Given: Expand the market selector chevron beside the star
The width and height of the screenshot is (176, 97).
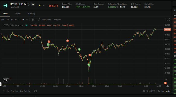Looking at the screenshot, I should (x=44, y=5).
